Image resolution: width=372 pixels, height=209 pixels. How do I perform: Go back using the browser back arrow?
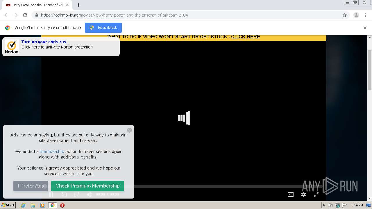click(x=6, y=15)
